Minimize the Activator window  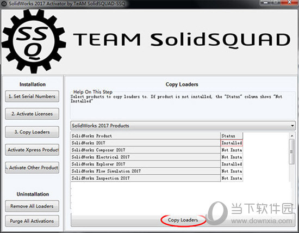point(265,2)
